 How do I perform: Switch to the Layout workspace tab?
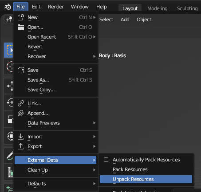(x=130, y=8)
